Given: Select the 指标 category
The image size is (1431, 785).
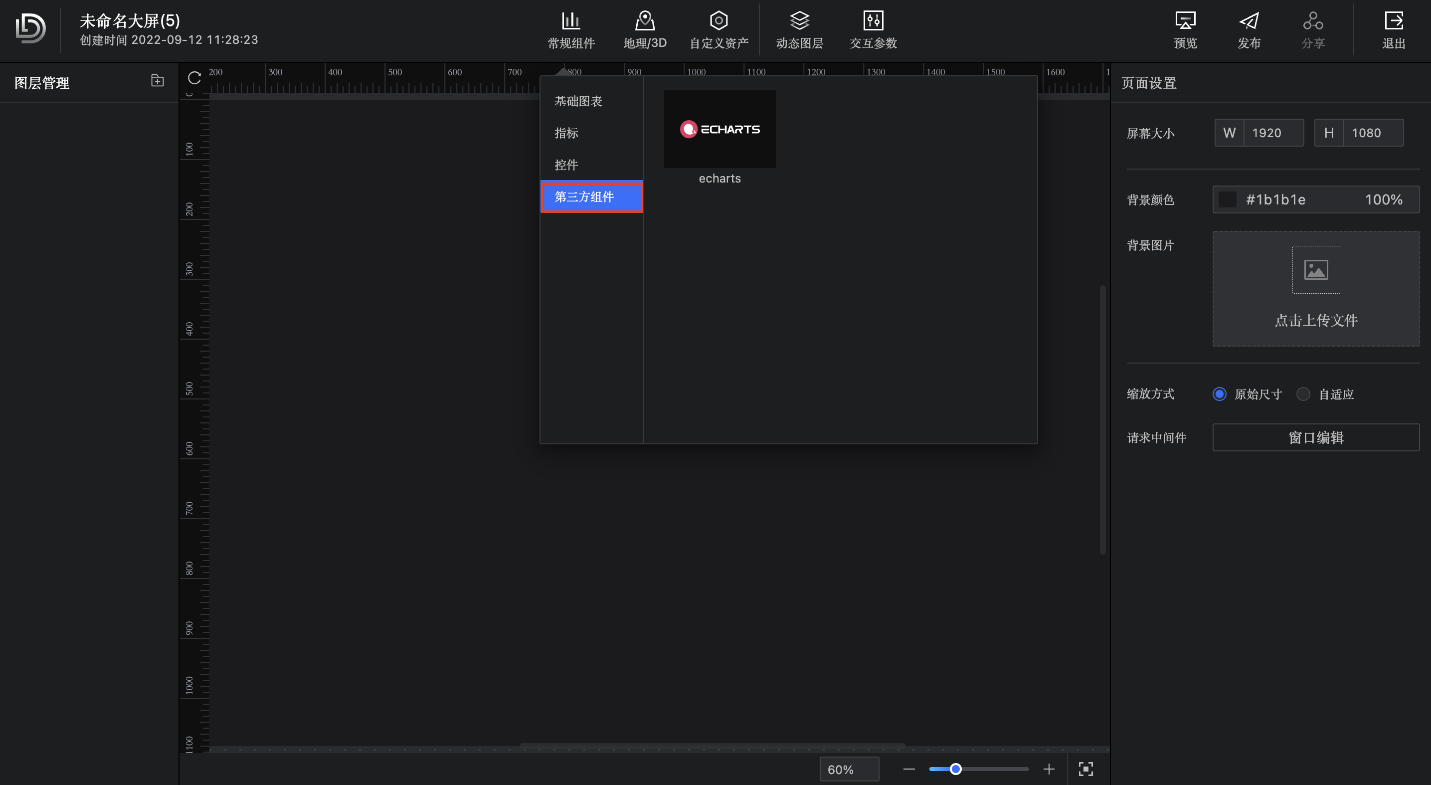Looking at the screenshot, I should pyautogui.click(x=566, y=133).
